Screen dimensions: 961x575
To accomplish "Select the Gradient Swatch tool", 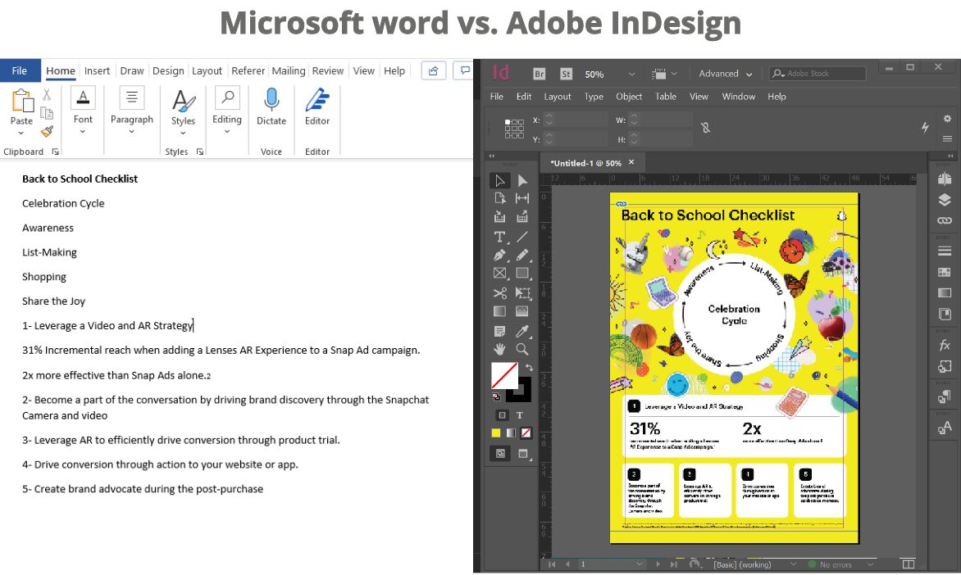I will [x=499, y=312].
